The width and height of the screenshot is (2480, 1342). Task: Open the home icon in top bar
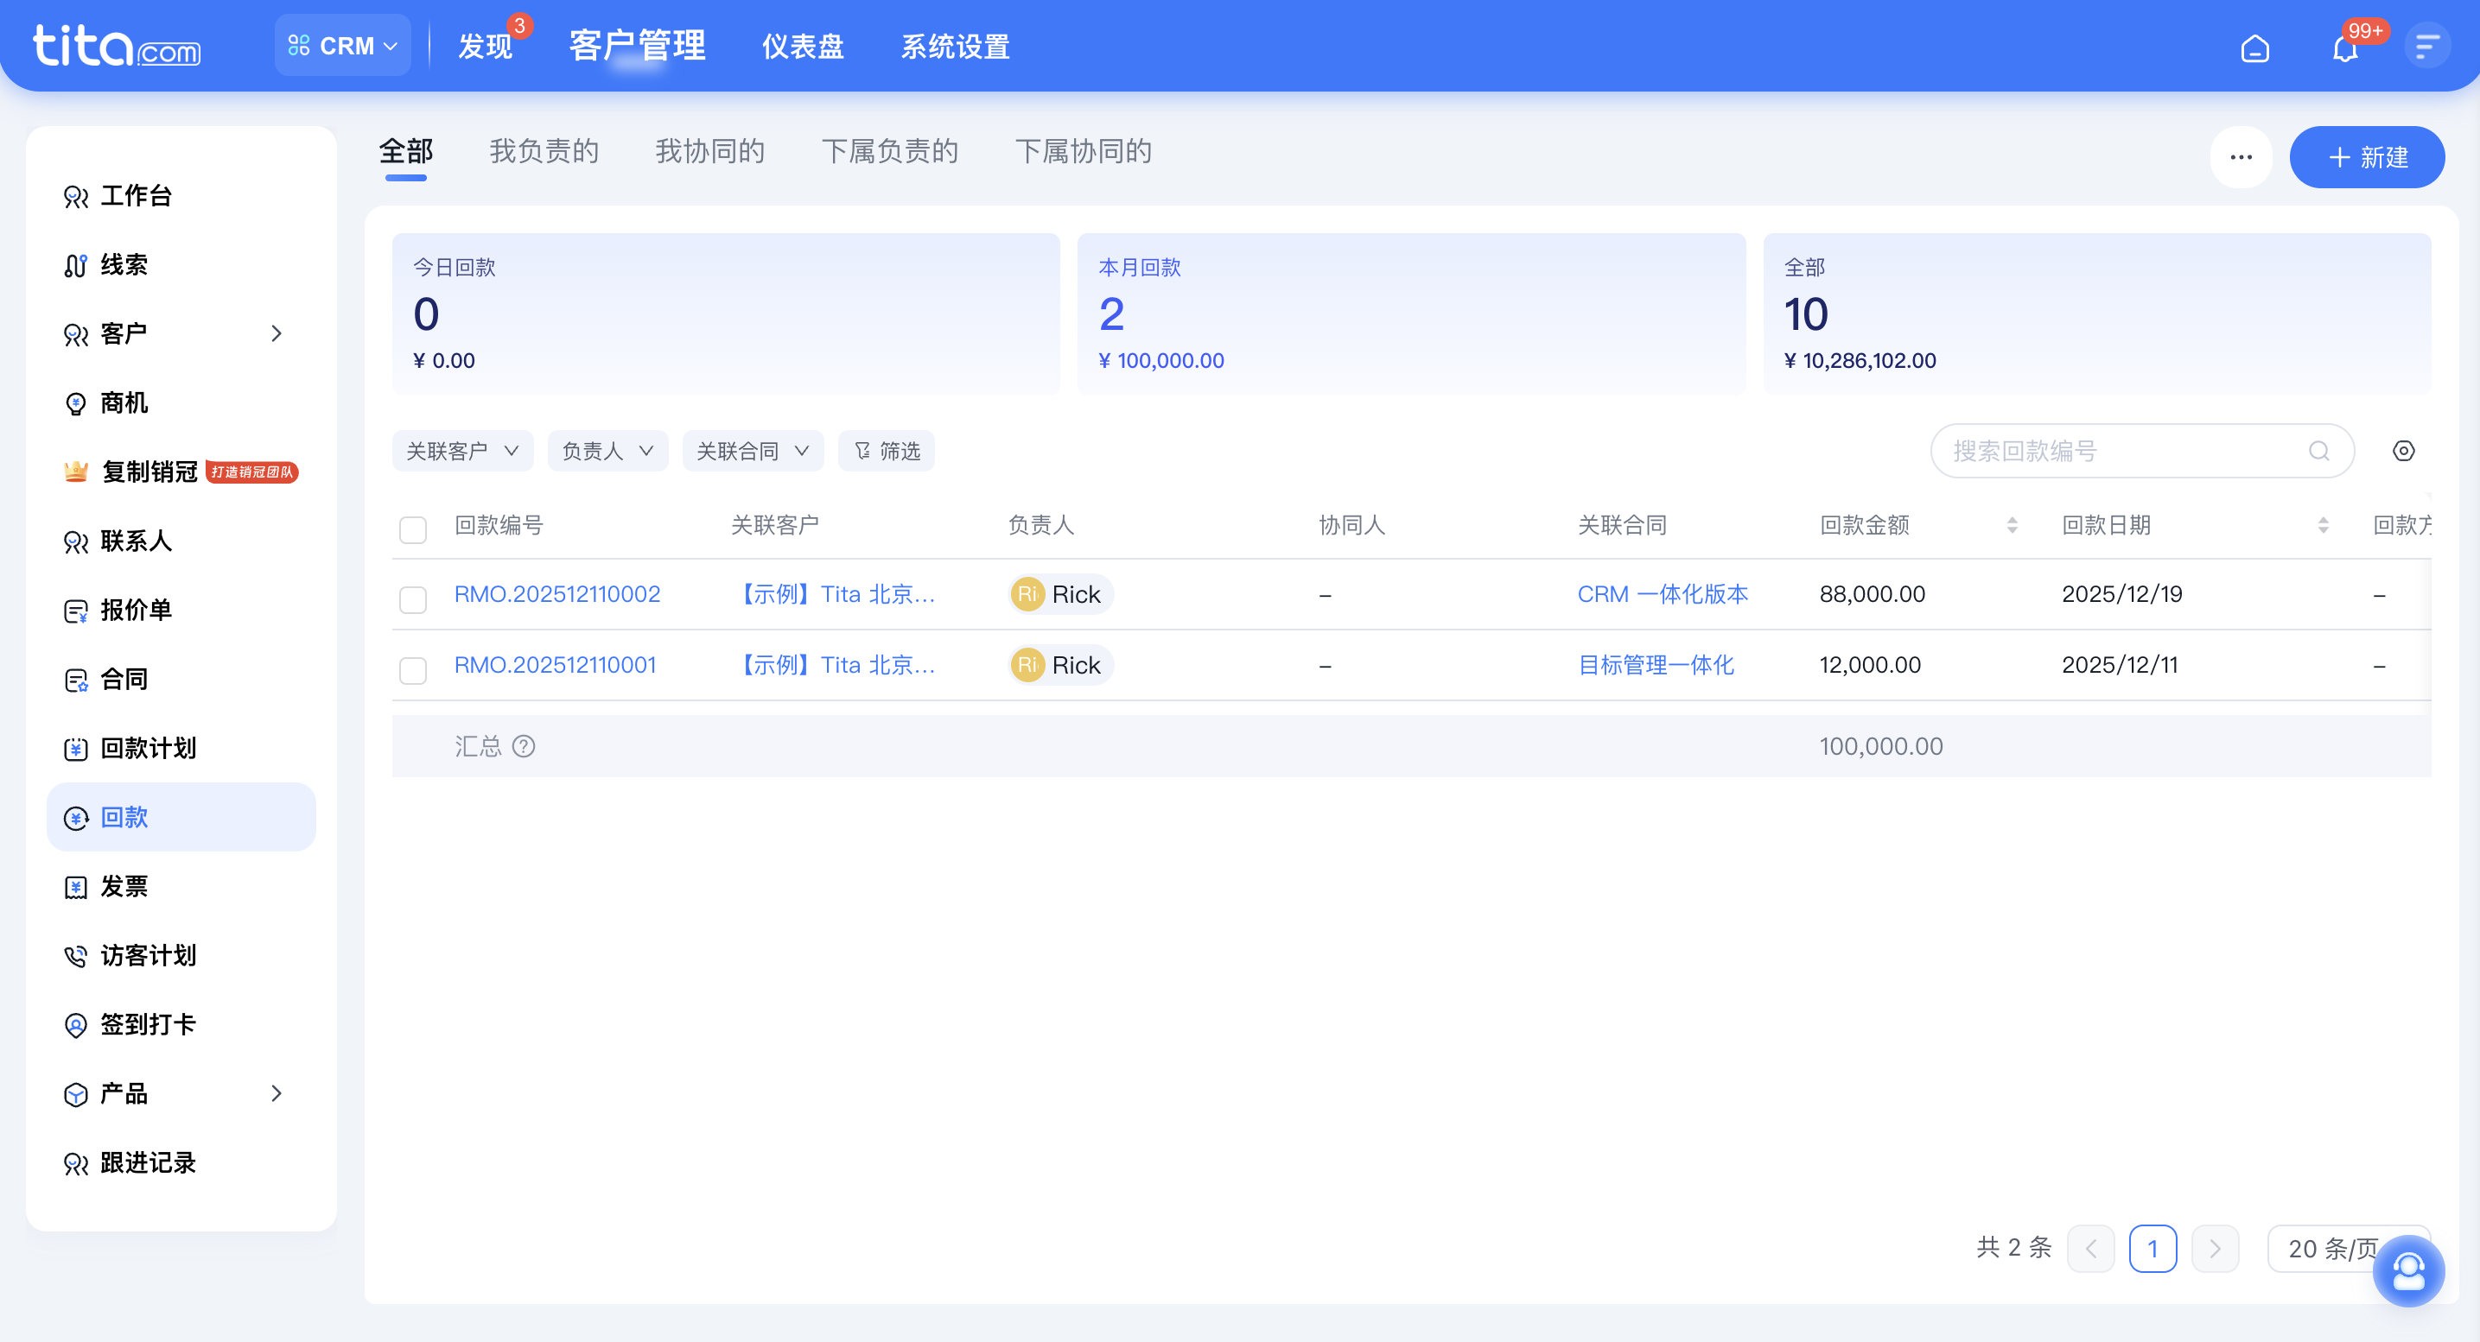pos(2254,47)
